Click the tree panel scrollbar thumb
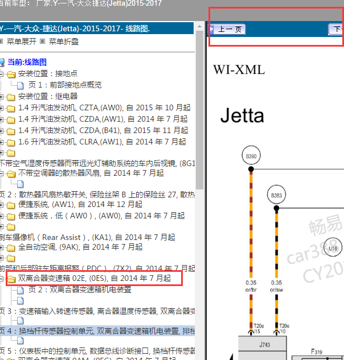Viewport: 344px width, 360px height. pos(200,110)
